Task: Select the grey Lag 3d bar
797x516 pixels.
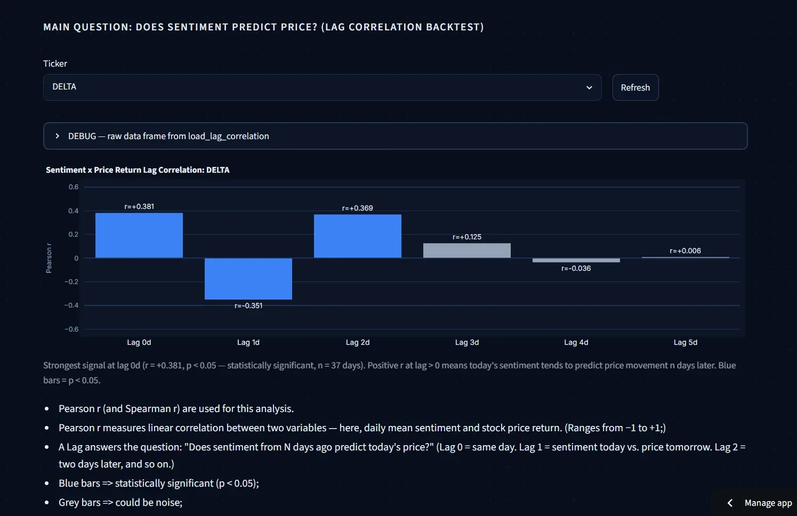Action: pos(467,251)
